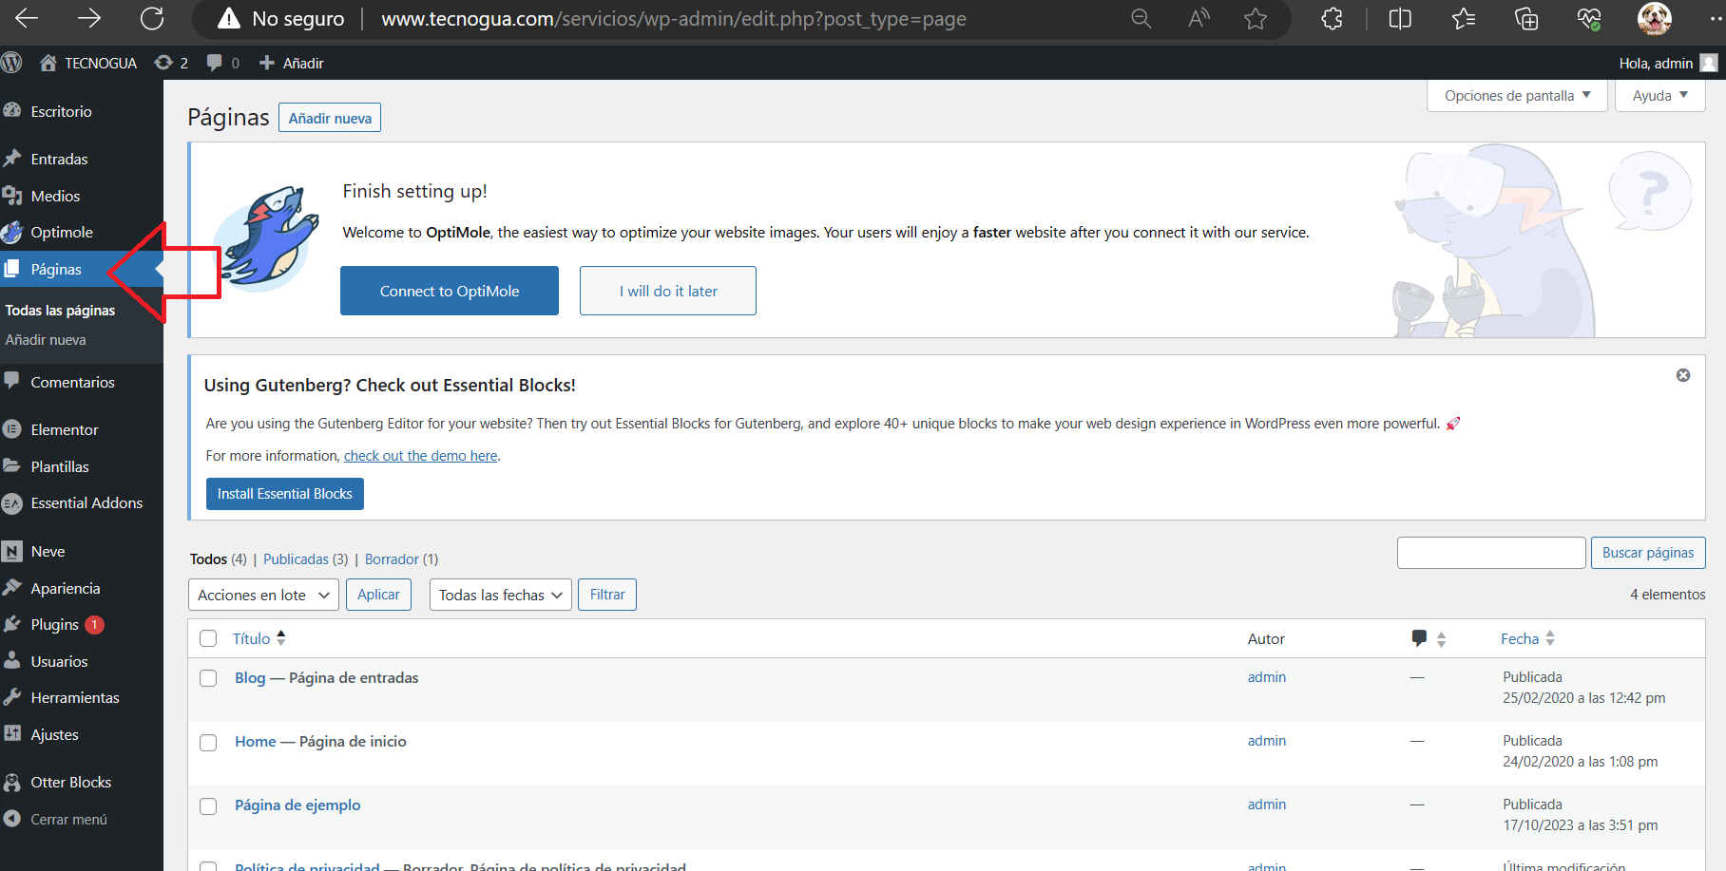1726x871 pixels.
Task: Expand Opciones de pantalla panel
Action: tap(1517, 96)
